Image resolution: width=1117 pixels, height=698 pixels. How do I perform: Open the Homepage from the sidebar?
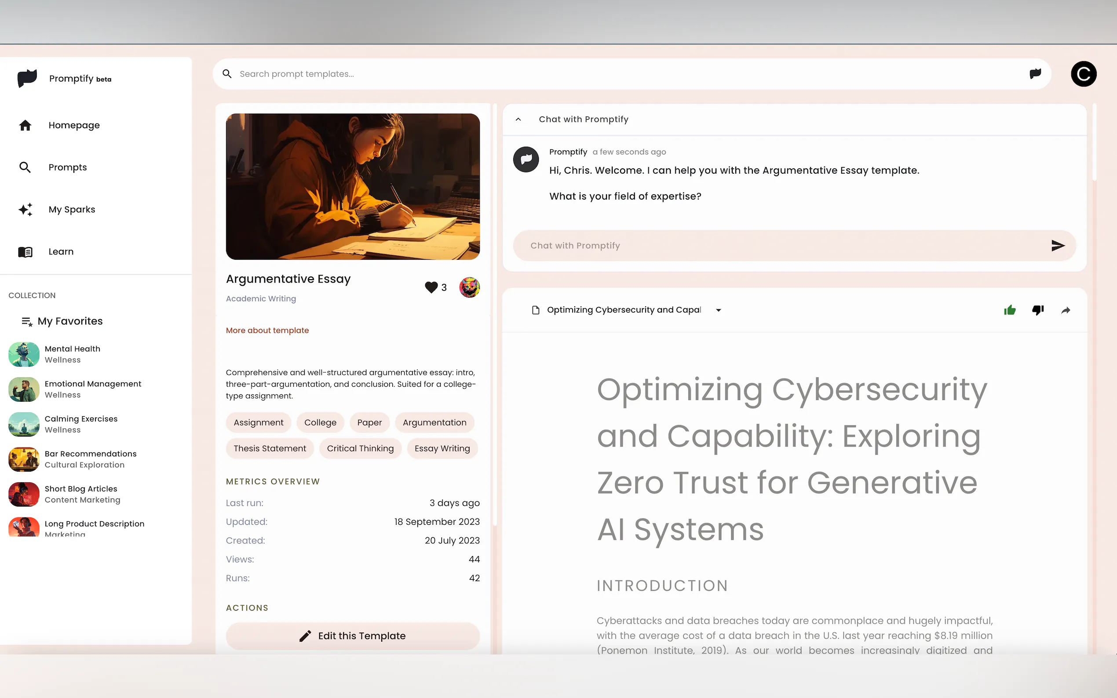coord(74,125)
